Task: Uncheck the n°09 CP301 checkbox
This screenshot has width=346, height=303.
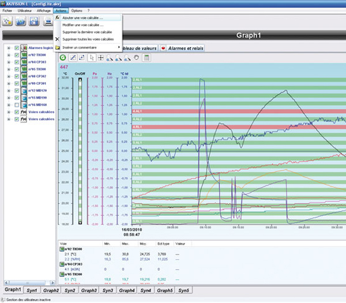Action: coord(17,84)
